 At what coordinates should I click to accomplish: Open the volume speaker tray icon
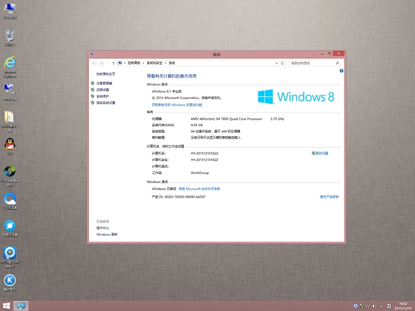pos(375,306)
